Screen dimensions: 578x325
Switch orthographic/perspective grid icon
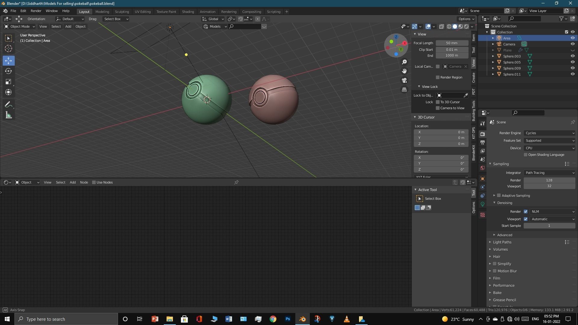[404, 89]
